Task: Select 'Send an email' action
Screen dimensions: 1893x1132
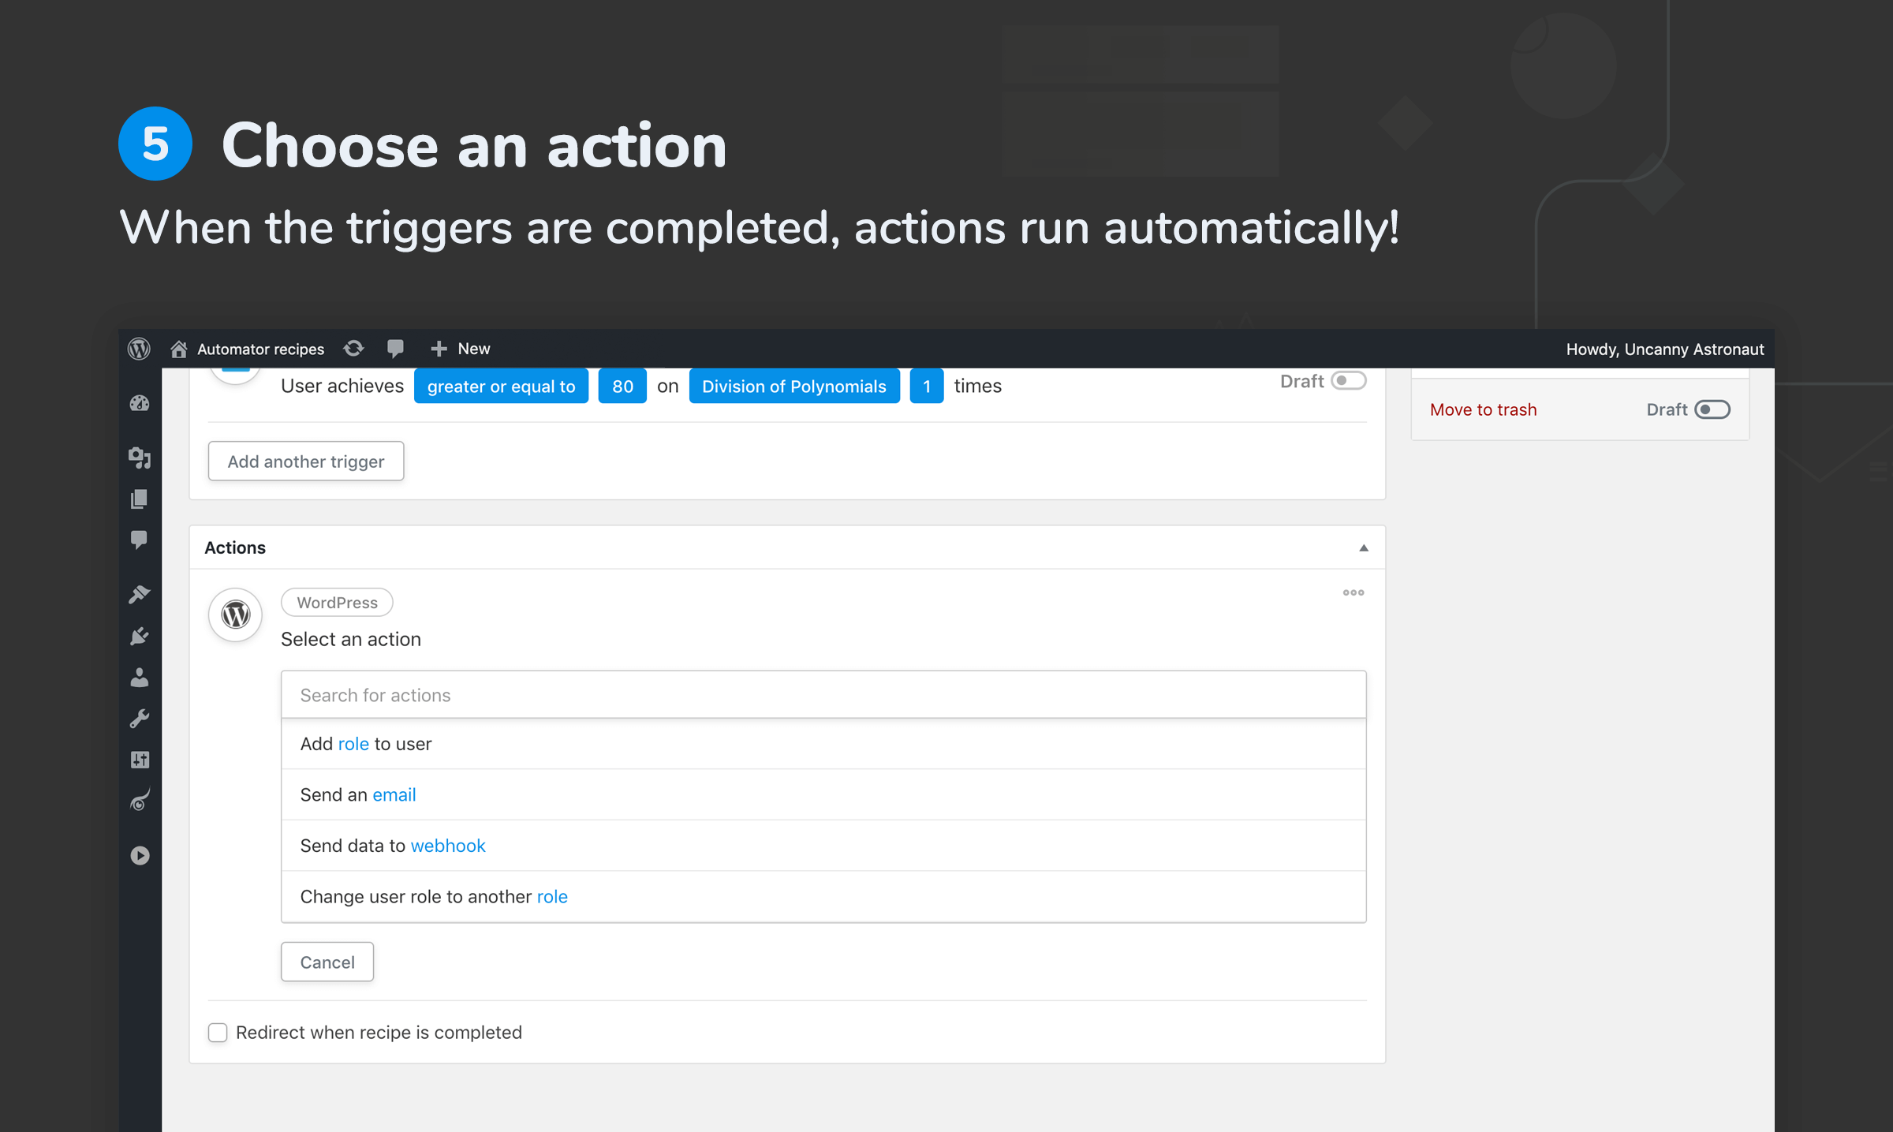Action: 358,795
